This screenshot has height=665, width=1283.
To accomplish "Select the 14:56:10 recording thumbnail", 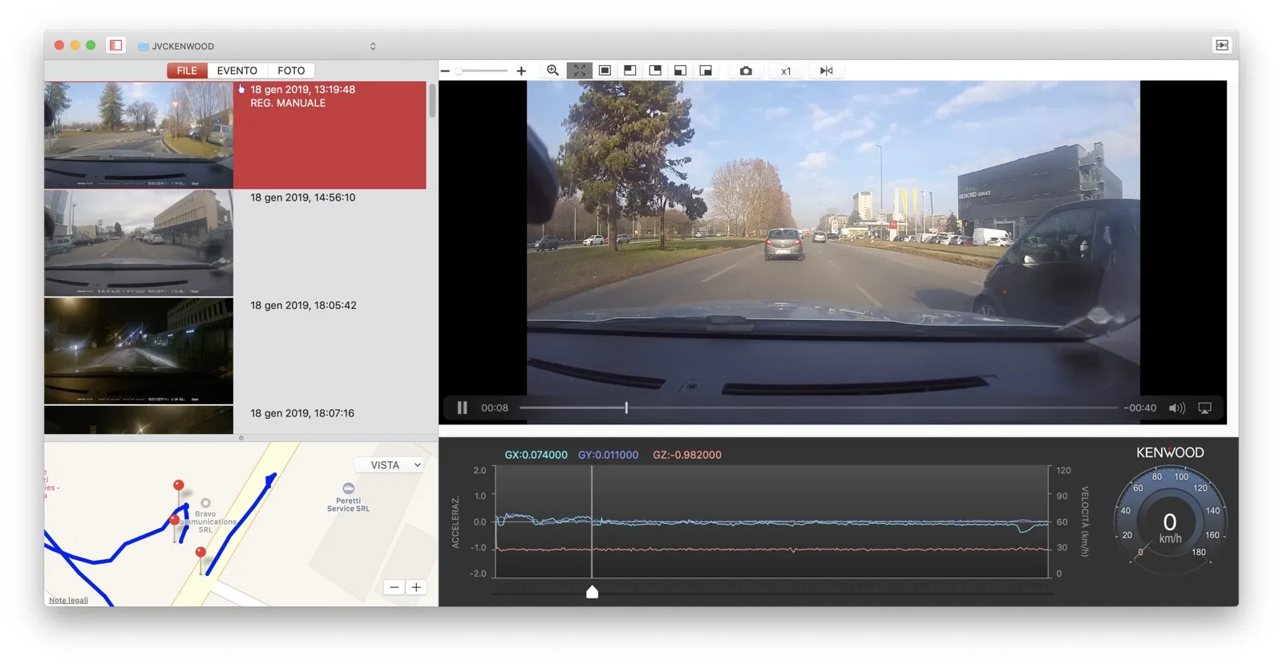I will [139, 243].
